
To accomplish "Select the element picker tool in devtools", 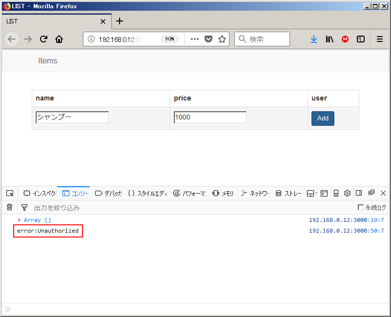I will (10, 193).
